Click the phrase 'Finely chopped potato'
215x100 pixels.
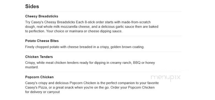42,47
